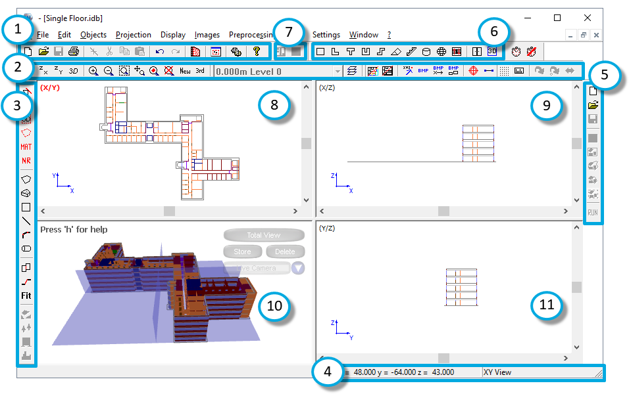Switch to 3D view toolbar icon
The width and height of the screenshot is (629, 394).
(74, 71)
